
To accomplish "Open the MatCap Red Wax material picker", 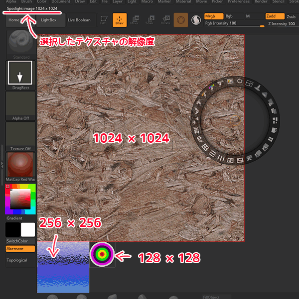I will pos(20,166).
